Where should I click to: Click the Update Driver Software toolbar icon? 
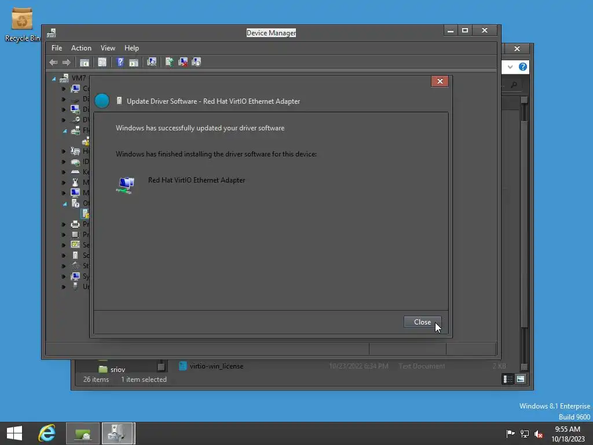pos(169,62)
